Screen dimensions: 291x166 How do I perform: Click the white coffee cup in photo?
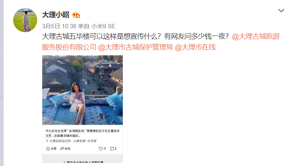[102, 116]
